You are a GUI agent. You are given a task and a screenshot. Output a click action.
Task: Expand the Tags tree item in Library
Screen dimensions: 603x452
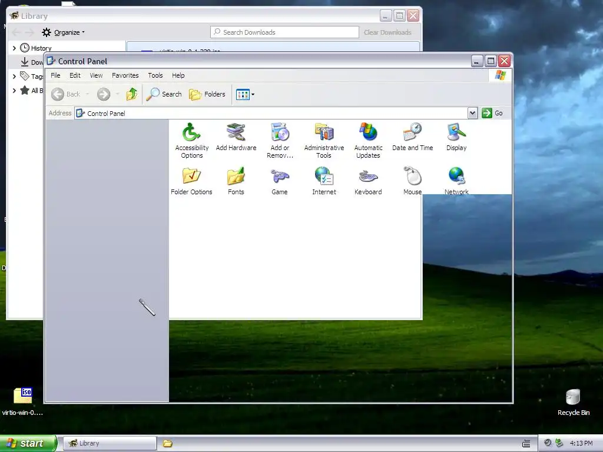click(x=14, y=76)
